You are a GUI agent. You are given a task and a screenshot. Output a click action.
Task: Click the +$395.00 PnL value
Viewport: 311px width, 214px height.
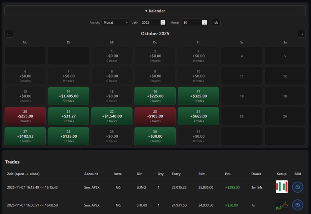[x=232, y=187]
